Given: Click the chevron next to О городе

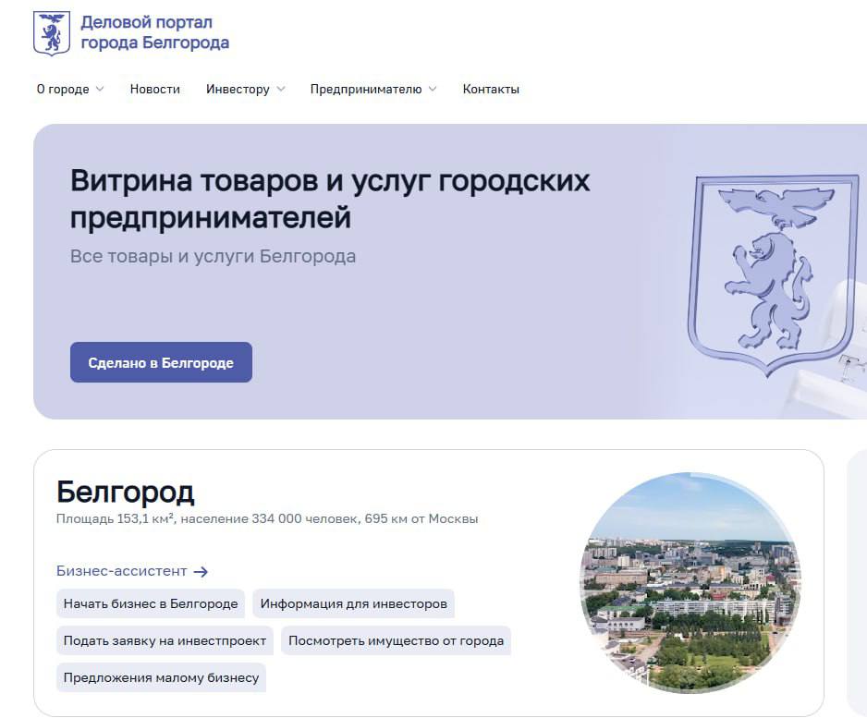Looking at the screenshot, I should 98,89.
